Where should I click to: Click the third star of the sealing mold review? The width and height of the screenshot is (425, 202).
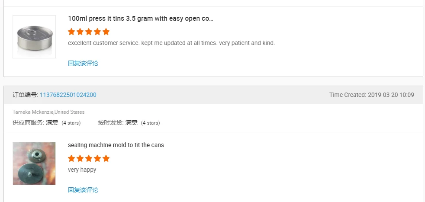[x=89, y=158]
